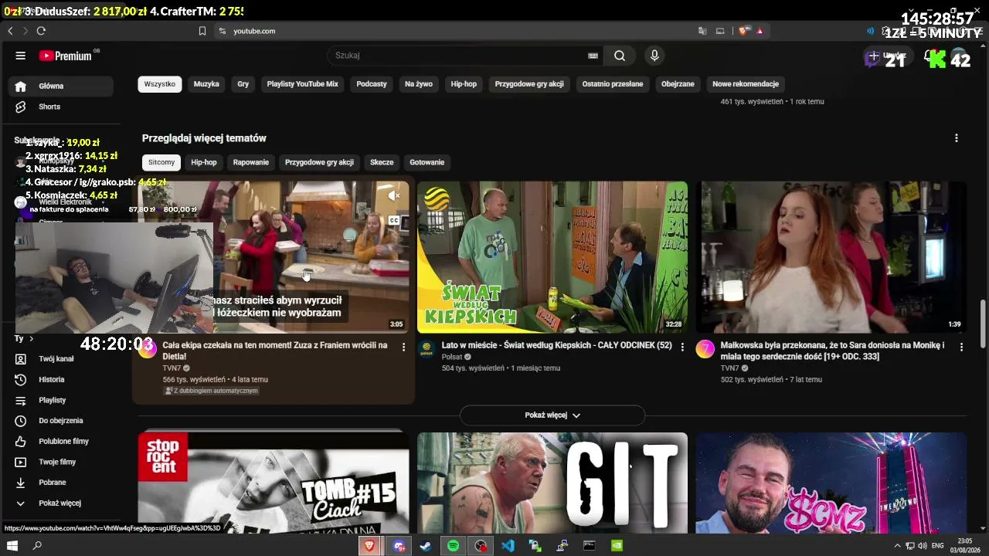Select the Podcasty filter chip
This screenshot has height=556, width=989.
point(372,84)
